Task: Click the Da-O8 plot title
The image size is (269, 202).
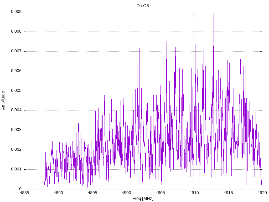Action: (x=143, y=6)
